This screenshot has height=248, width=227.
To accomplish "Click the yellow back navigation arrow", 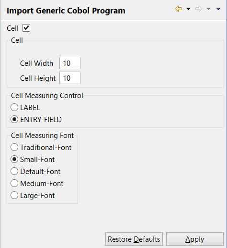I will pyautogui.click(x=179, y=9).
